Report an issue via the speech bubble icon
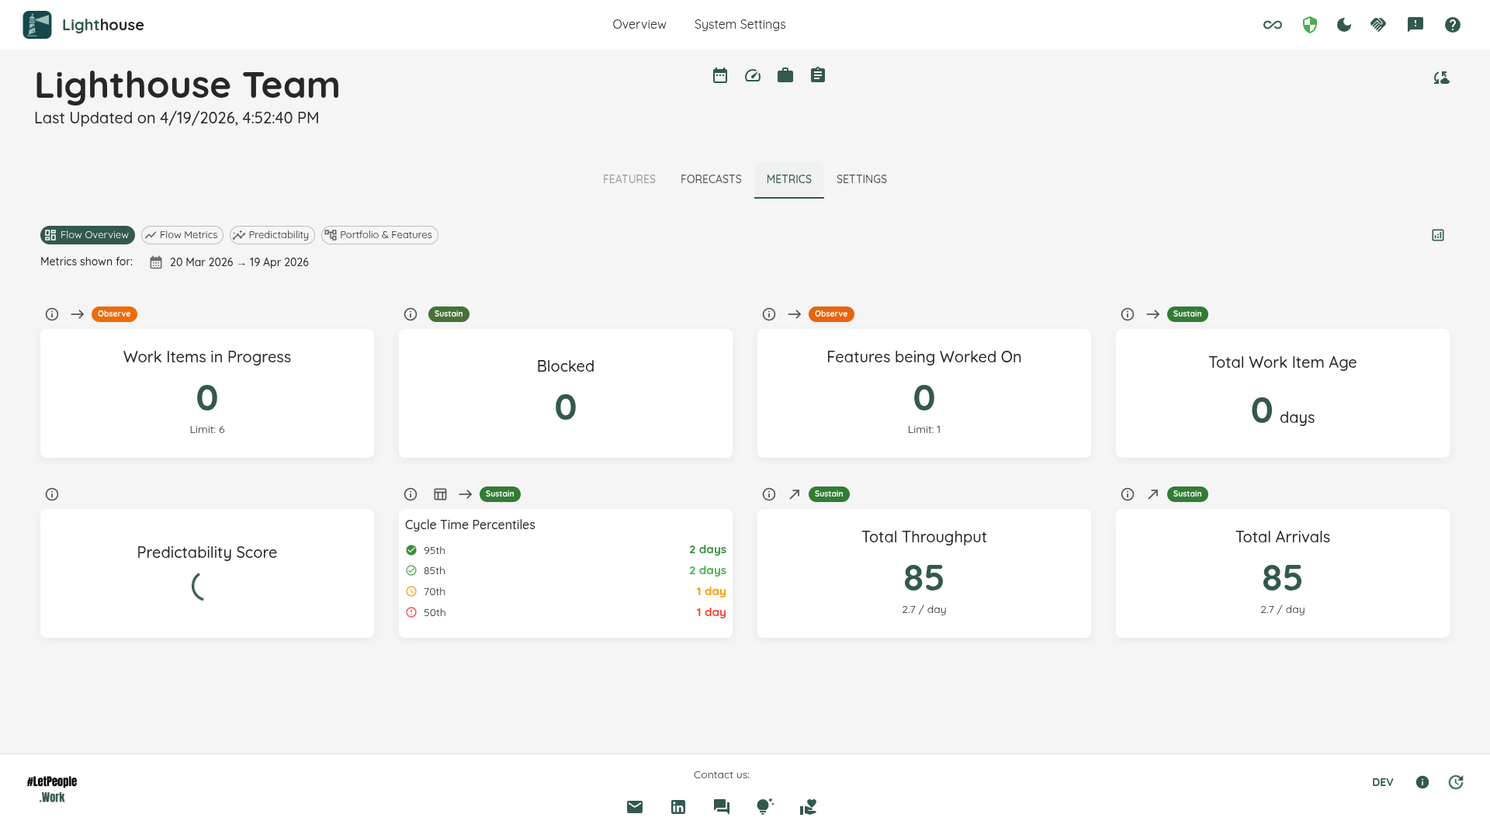Screen dimensions: 1490x838 (1416, 25)
